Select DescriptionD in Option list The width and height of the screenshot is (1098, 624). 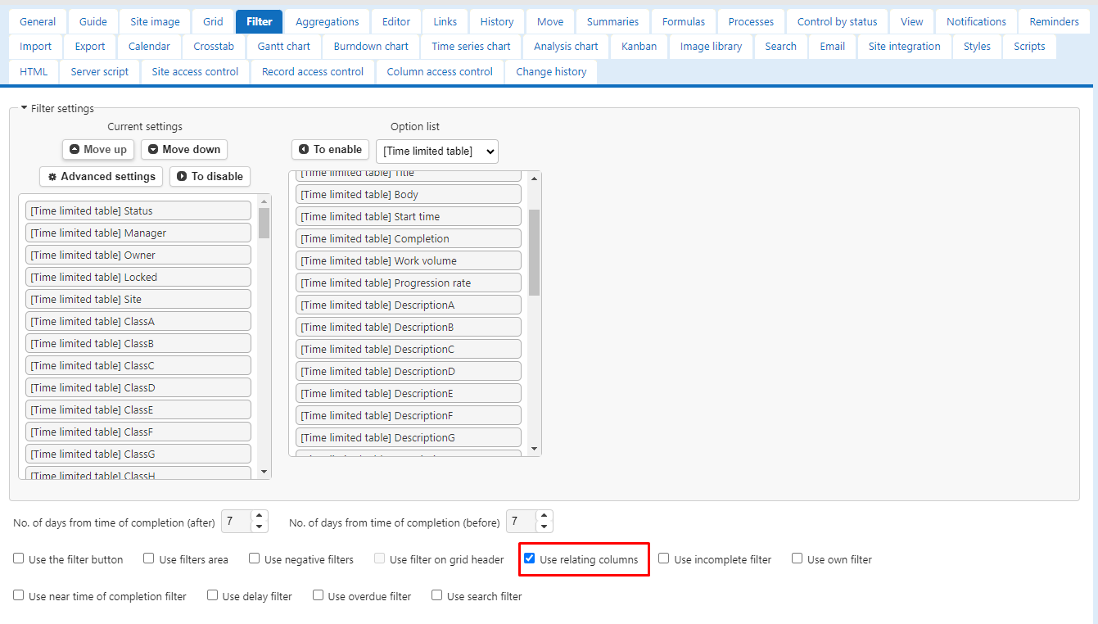click(409, 372)
